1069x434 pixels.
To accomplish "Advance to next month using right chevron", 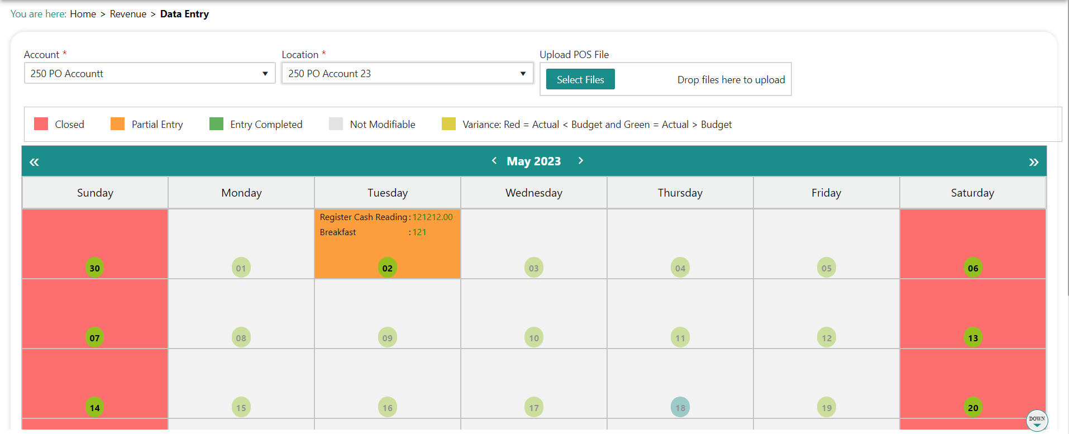I will (x=581, y=161).
